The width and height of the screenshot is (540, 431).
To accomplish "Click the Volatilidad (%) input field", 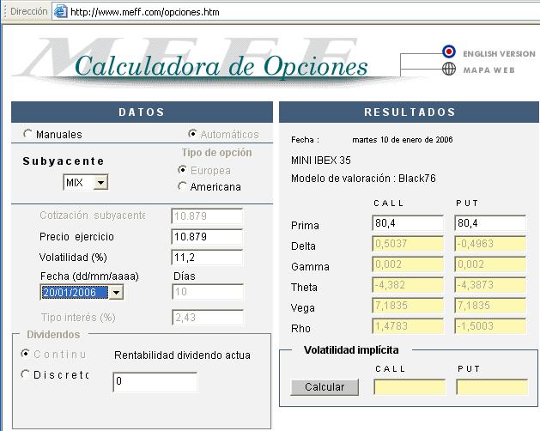I will point(207,258).
